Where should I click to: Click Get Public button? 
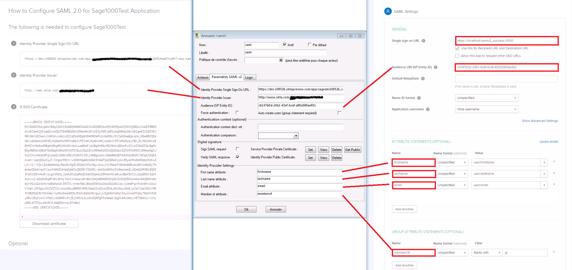[353, 150]
